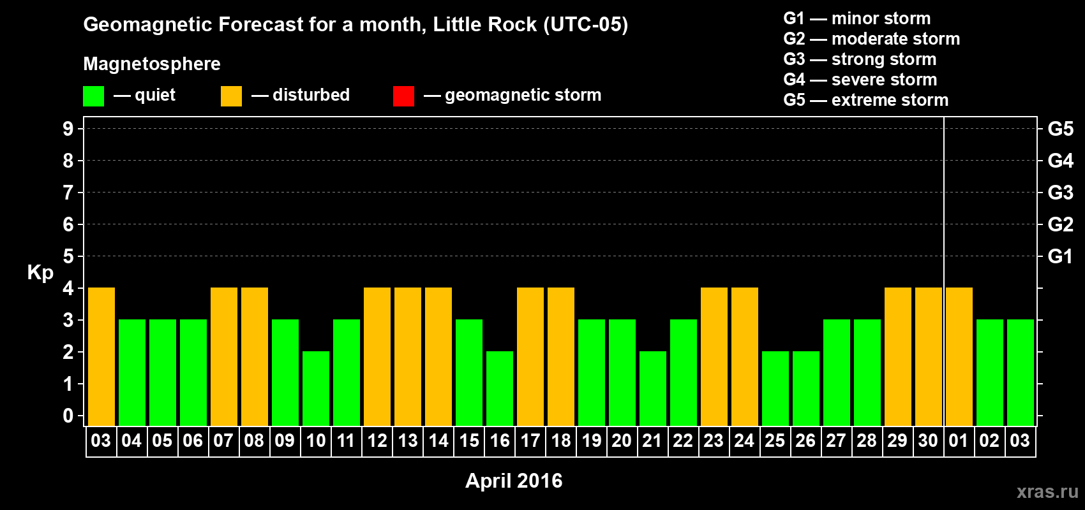Image resolution: width=1085 pixels, height=510 pixels.
Task: Click date label 13 on x-axis
Action: (407, 441)
